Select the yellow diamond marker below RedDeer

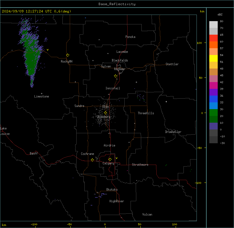click(115, 76)
